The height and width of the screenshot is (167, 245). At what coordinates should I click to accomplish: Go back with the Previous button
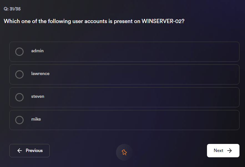[29, 151]
